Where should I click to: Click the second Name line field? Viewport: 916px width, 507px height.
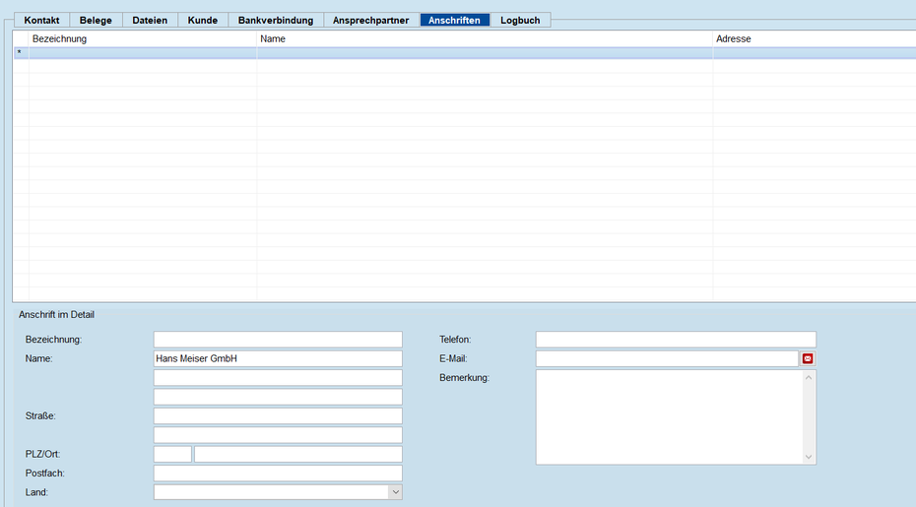pos(278,378)
